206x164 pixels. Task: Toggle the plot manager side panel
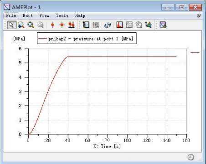86,25
